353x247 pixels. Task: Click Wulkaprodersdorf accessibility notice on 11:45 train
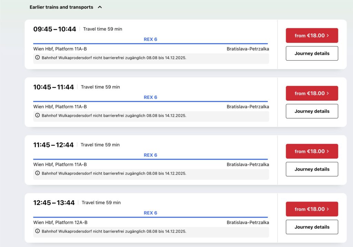pos(114,173)
